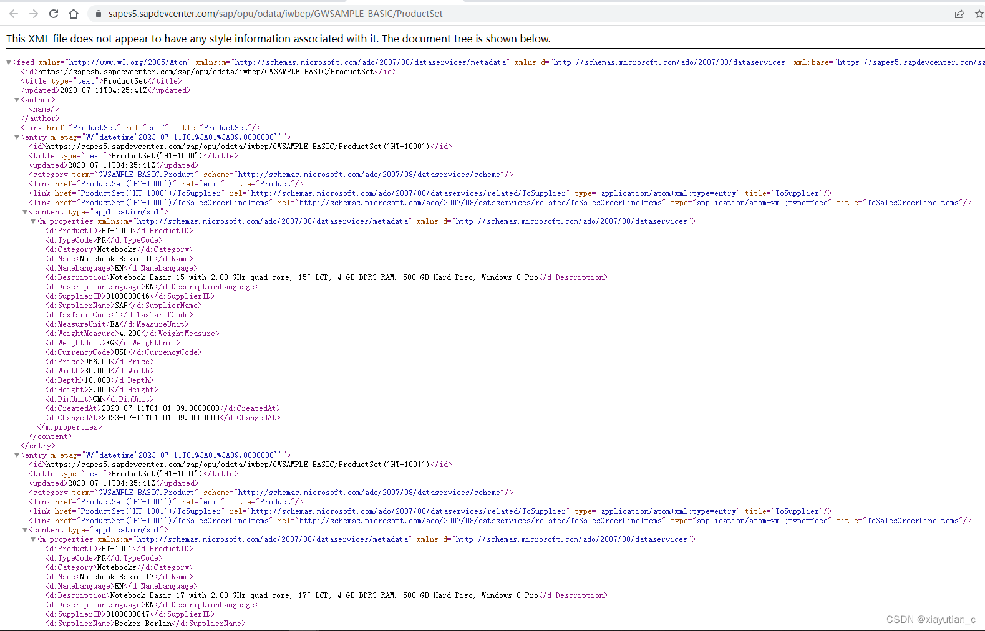Click the DimUnit value CM
This screenshot has height=631, width=985.
point(97,399)
